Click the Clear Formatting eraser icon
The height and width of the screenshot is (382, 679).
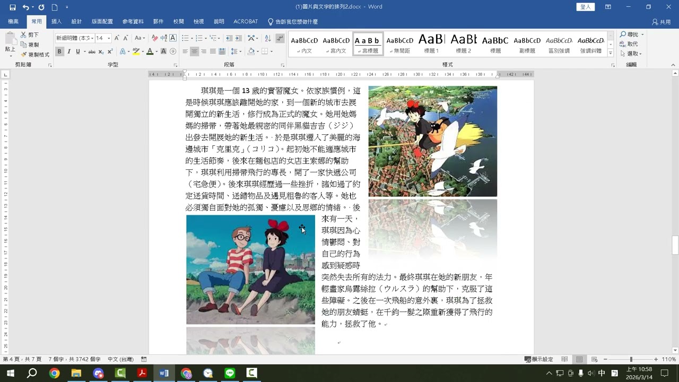[x=155, y=38]
